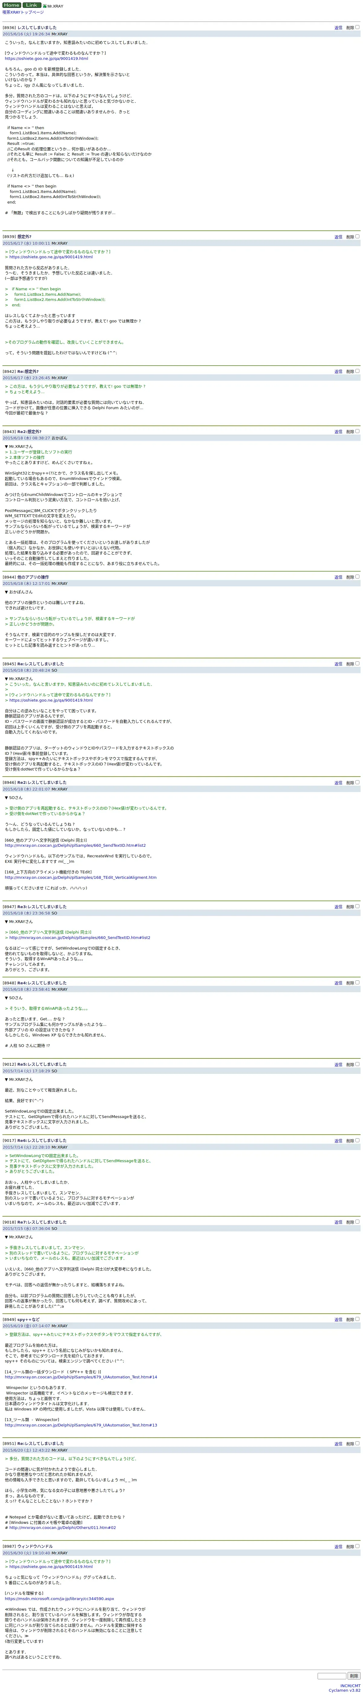Open 660_SendTextID.htm#list2 link in post 8946
This screenshot has height=1695, width=363.
(75, 846)
